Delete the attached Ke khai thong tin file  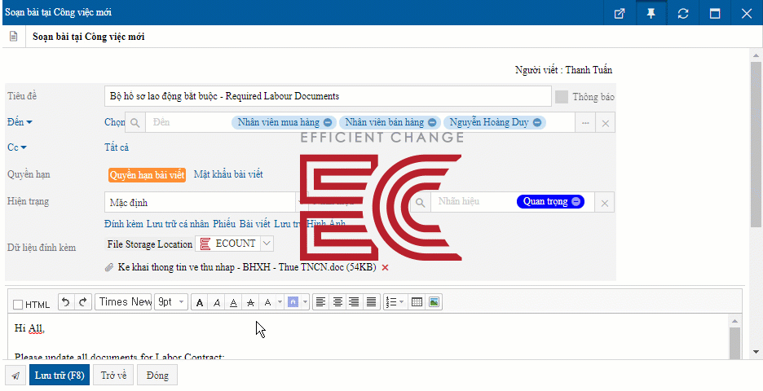click(385, 267)
